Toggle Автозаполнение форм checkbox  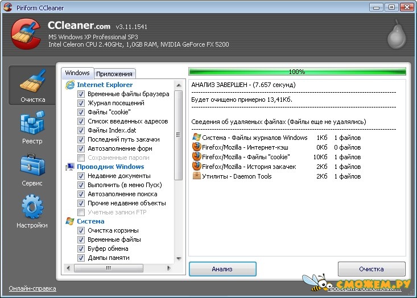click(x=81, y=148)
